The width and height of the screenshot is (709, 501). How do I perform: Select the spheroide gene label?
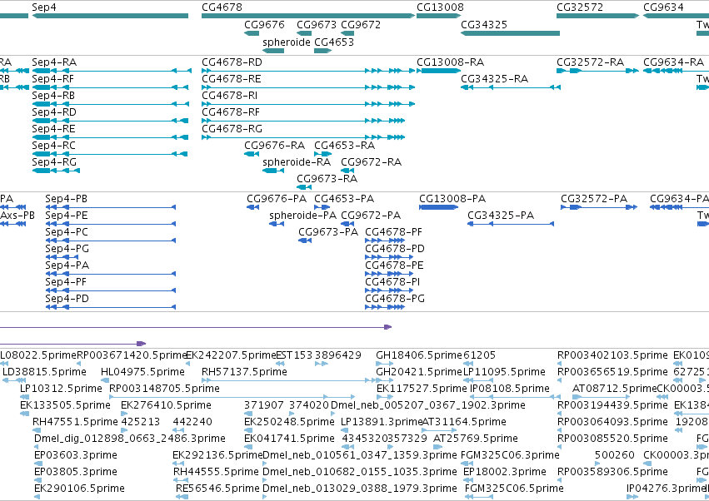tap(287, 42)
